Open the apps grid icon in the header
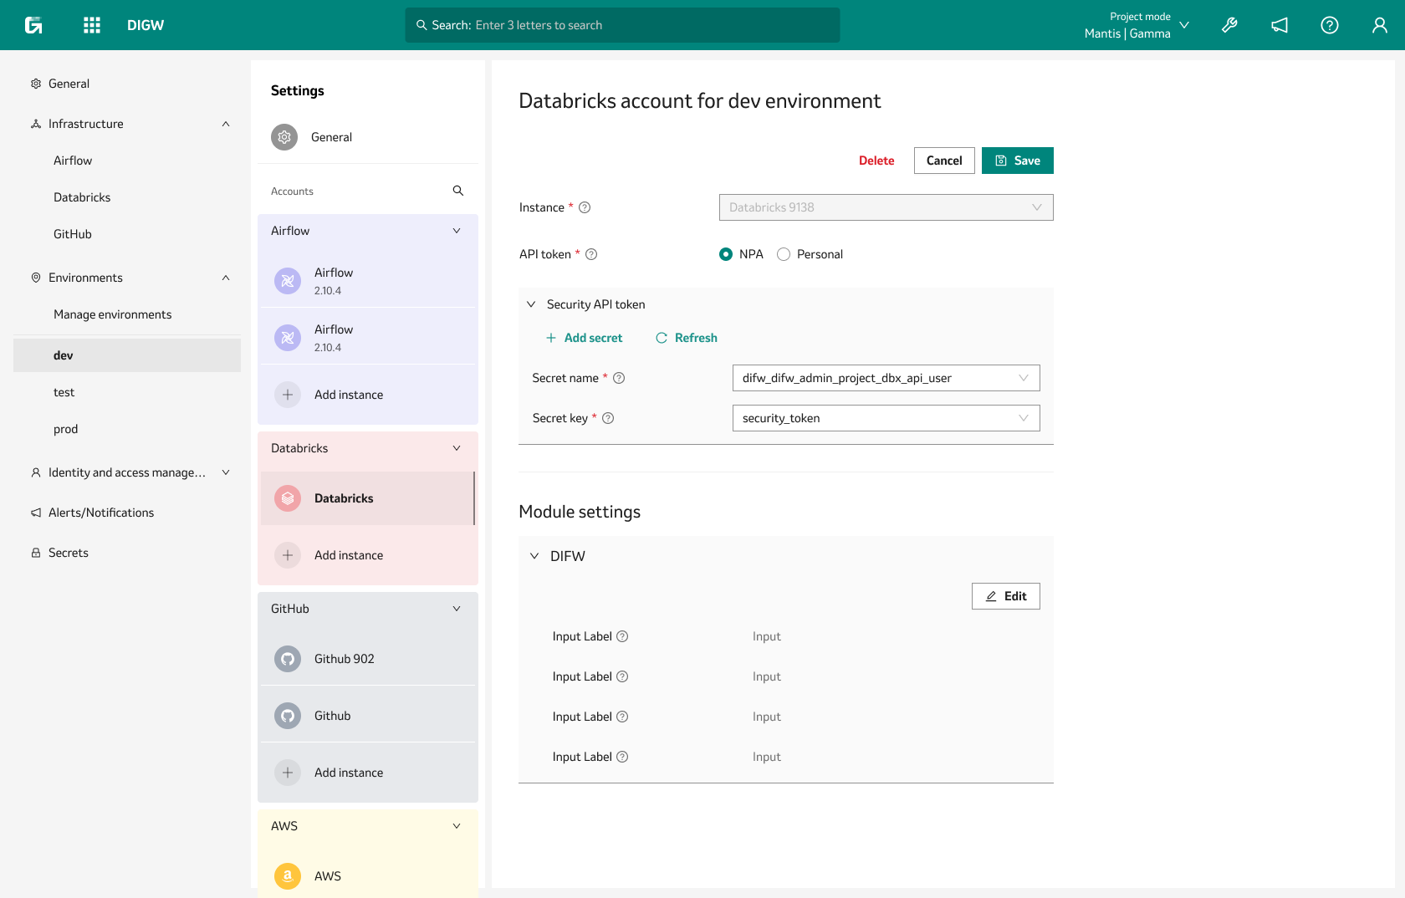1405x898 pixels. [x=91, y=24]
